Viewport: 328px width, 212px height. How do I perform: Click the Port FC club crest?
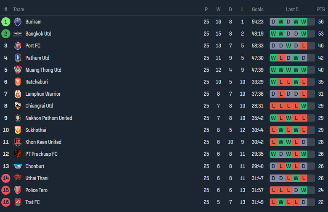pos(18,46)
